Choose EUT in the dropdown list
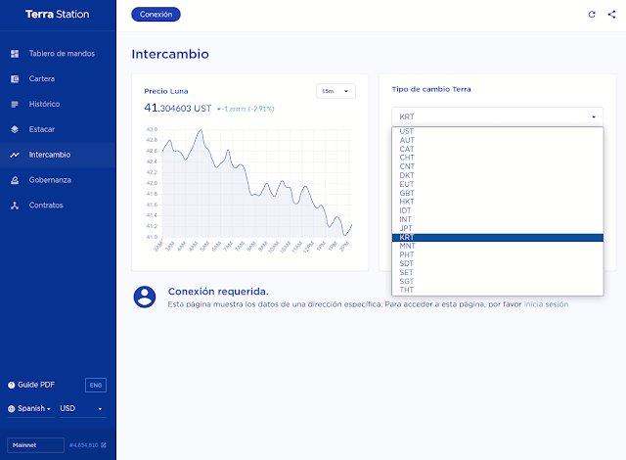 [x=498, y=184]
